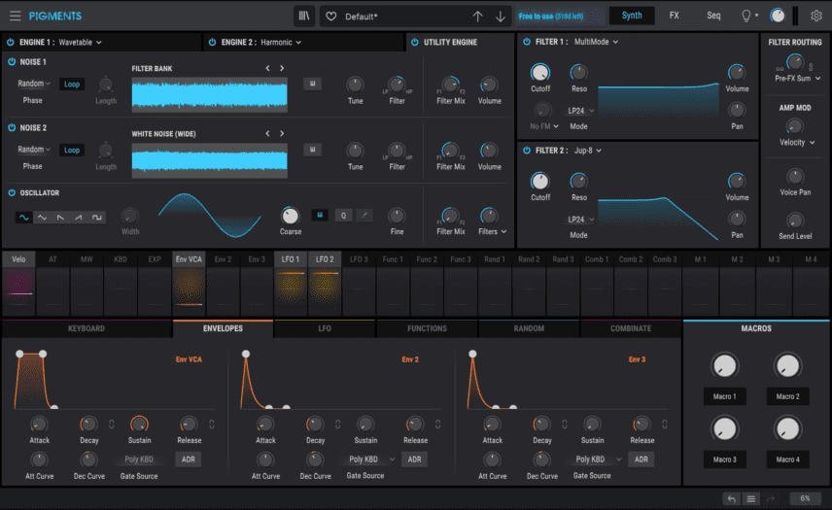The image size is (832, 510).
Task: Click the Macro 4 name label
Action: coord(787,459)
